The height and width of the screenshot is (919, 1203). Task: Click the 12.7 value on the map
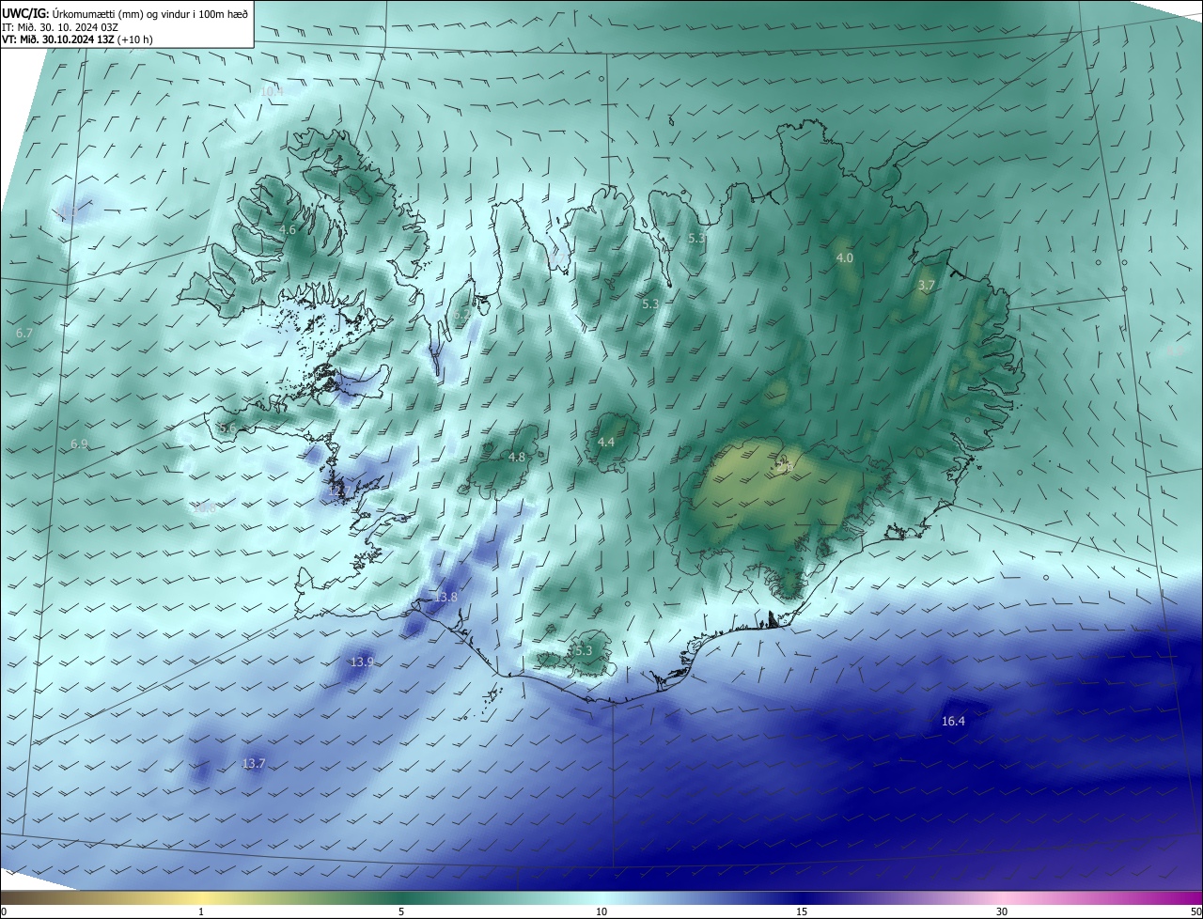click(338, 490)
